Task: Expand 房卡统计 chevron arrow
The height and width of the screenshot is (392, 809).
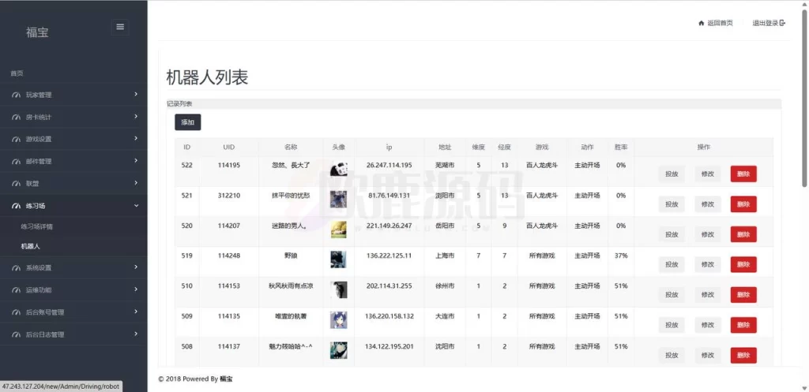Action: pyautogui.click(x=136, y=117)
